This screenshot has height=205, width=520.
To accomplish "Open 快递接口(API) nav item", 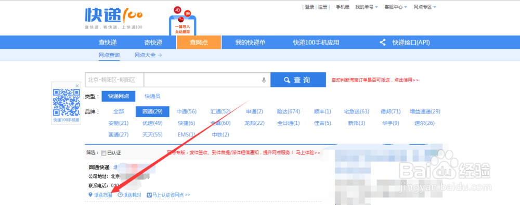I will pyautogui.click(x=411, y=43).
